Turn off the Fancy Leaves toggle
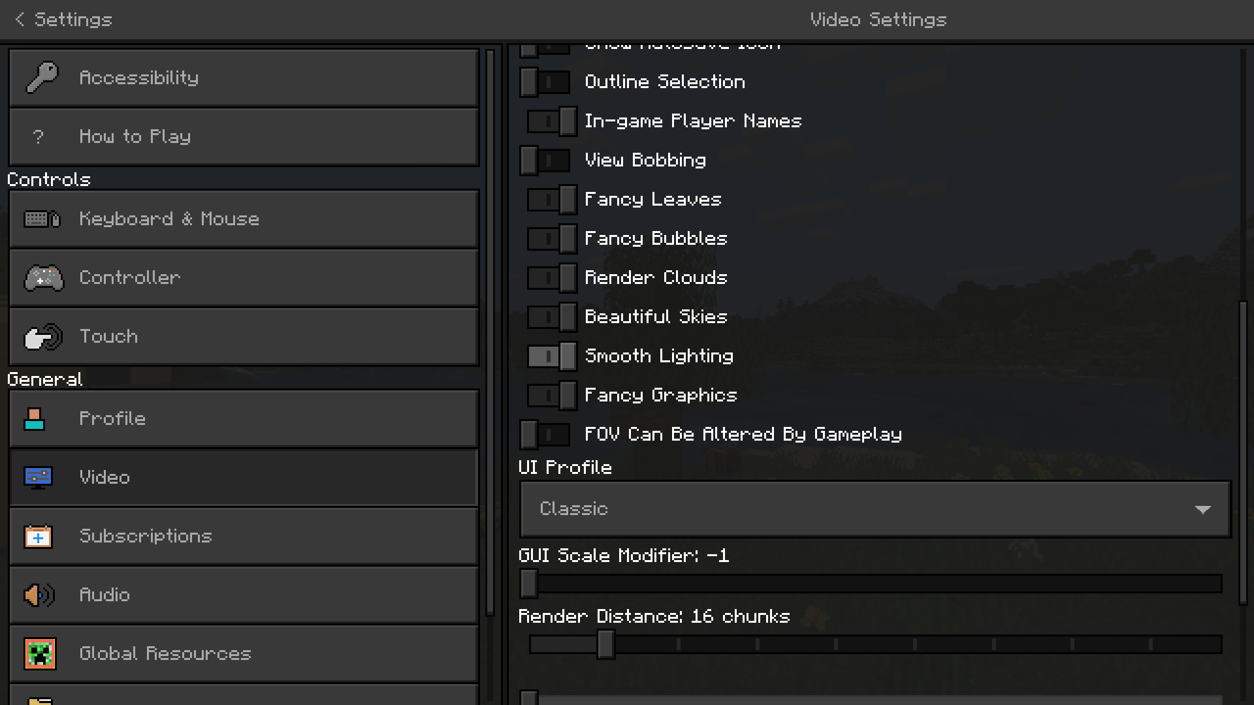Viewport: 1254px width, 705px height. (x=553, y=200)
